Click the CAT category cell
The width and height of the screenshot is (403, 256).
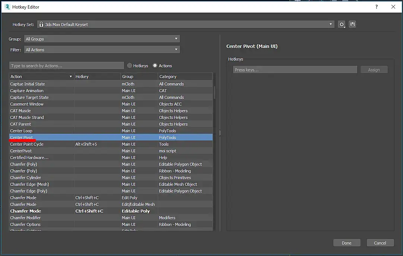(185, 91)
